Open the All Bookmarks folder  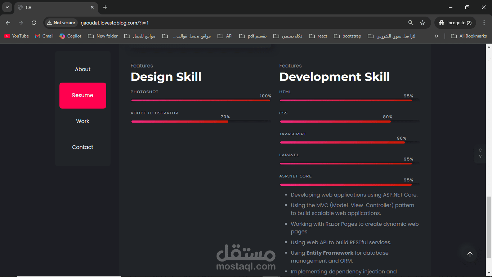(469, 36)
